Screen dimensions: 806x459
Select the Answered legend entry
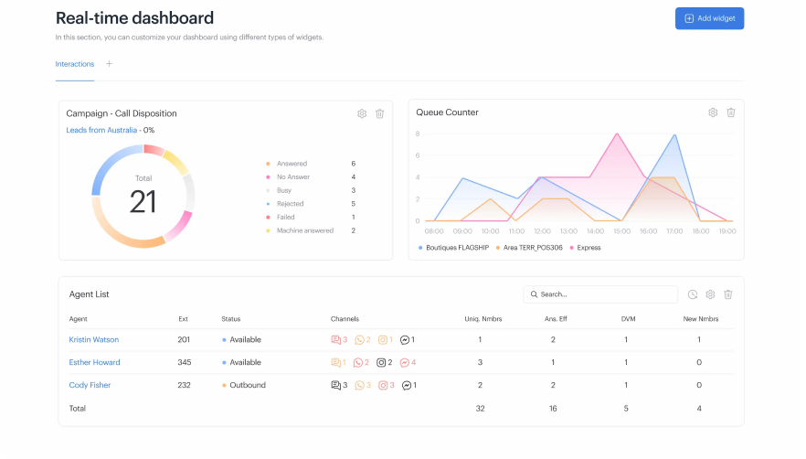click(292, 164)
